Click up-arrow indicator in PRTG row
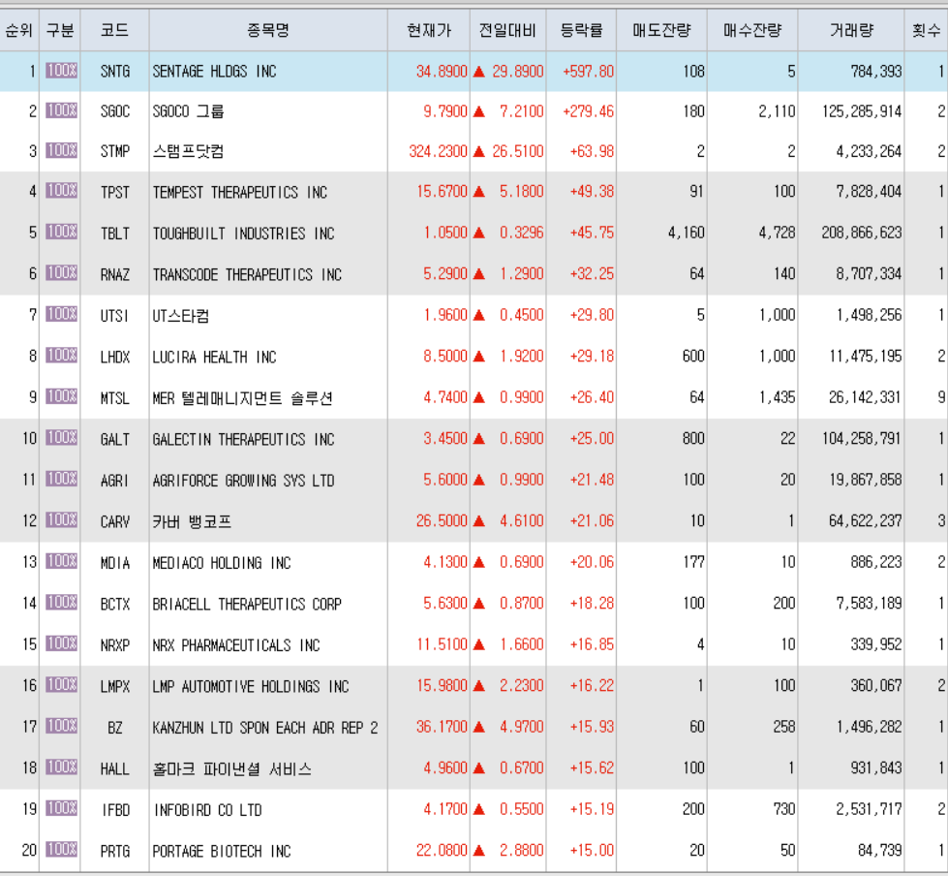 coord(478,851)
